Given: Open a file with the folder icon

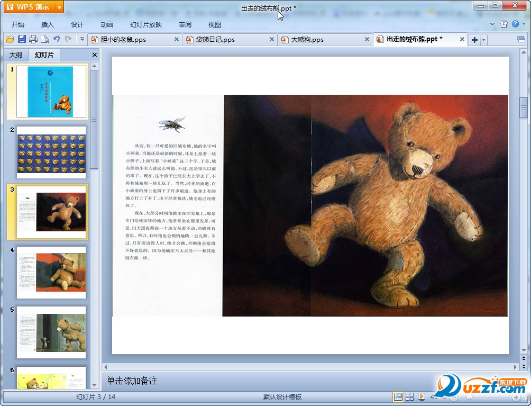Looking at the screenshot, I should coord(10,39).
